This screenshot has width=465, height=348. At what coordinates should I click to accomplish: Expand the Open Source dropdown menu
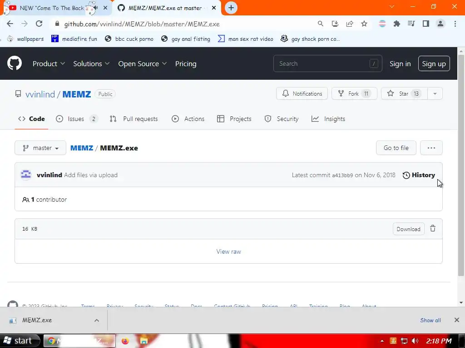(142, 63)
